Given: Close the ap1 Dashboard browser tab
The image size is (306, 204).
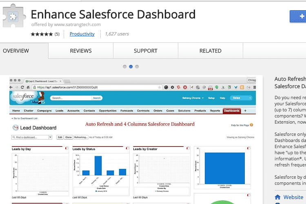Looking at the screenshot, I should coord(60,81).
